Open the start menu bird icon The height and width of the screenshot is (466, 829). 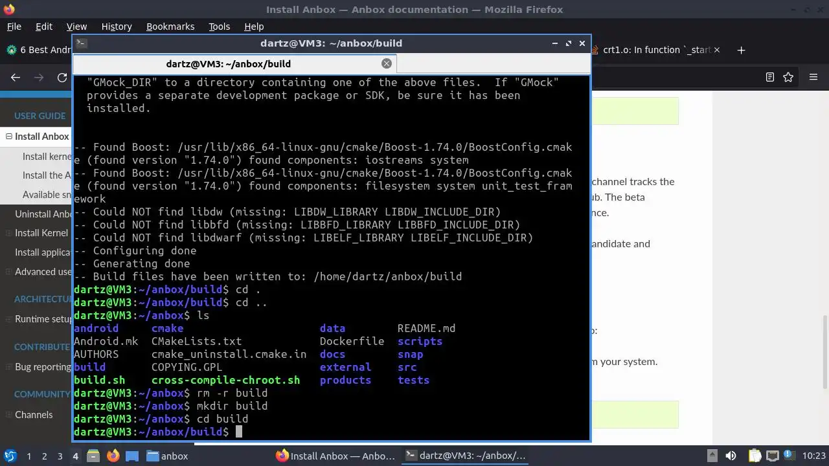(10, 456)
